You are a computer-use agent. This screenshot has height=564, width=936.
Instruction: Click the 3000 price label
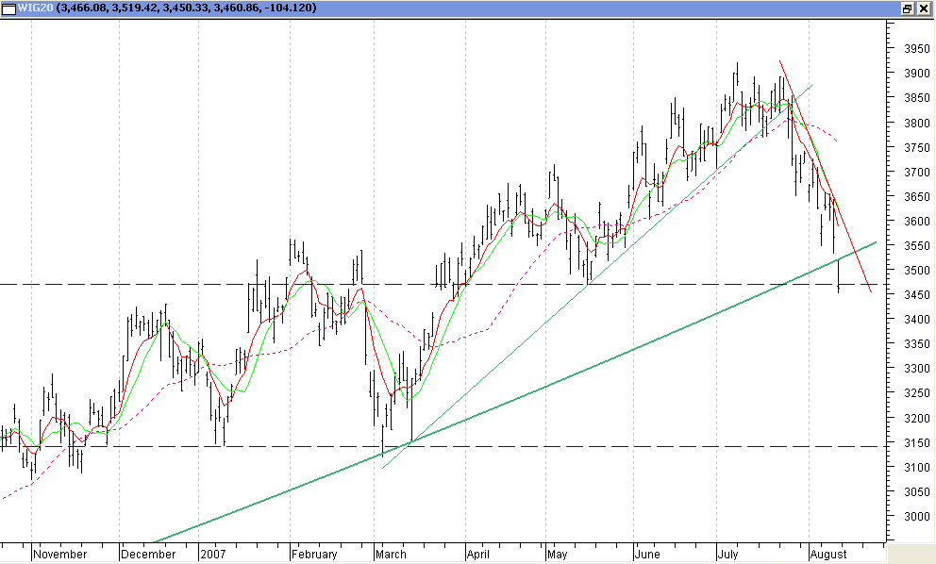click(916, 517)
